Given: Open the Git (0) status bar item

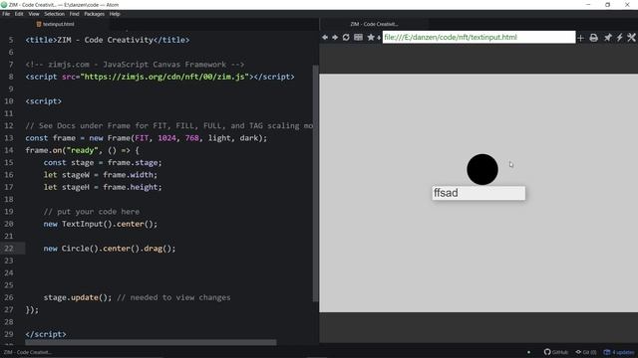Looking at the screenshot, I should pos(586,352).
